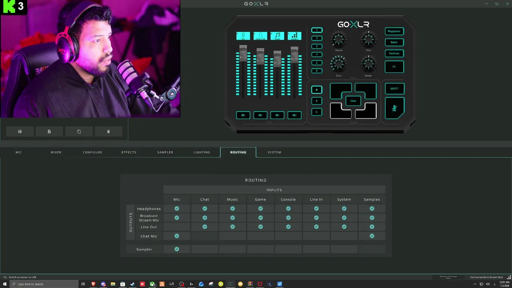Save the current profile with the disk icon
Image resolution: width=512 pixels, height=288 pixels.
20,132
